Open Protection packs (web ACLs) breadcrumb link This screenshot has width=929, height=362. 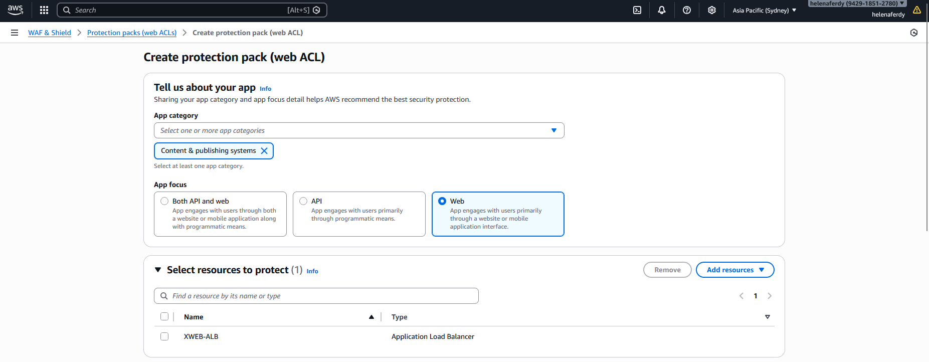click(132, 33)
